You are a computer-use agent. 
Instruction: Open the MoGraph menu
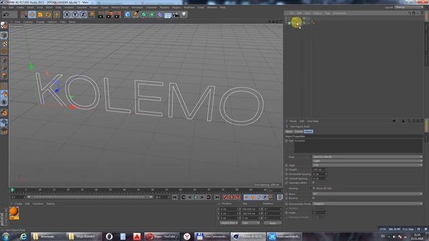point(137,7)
